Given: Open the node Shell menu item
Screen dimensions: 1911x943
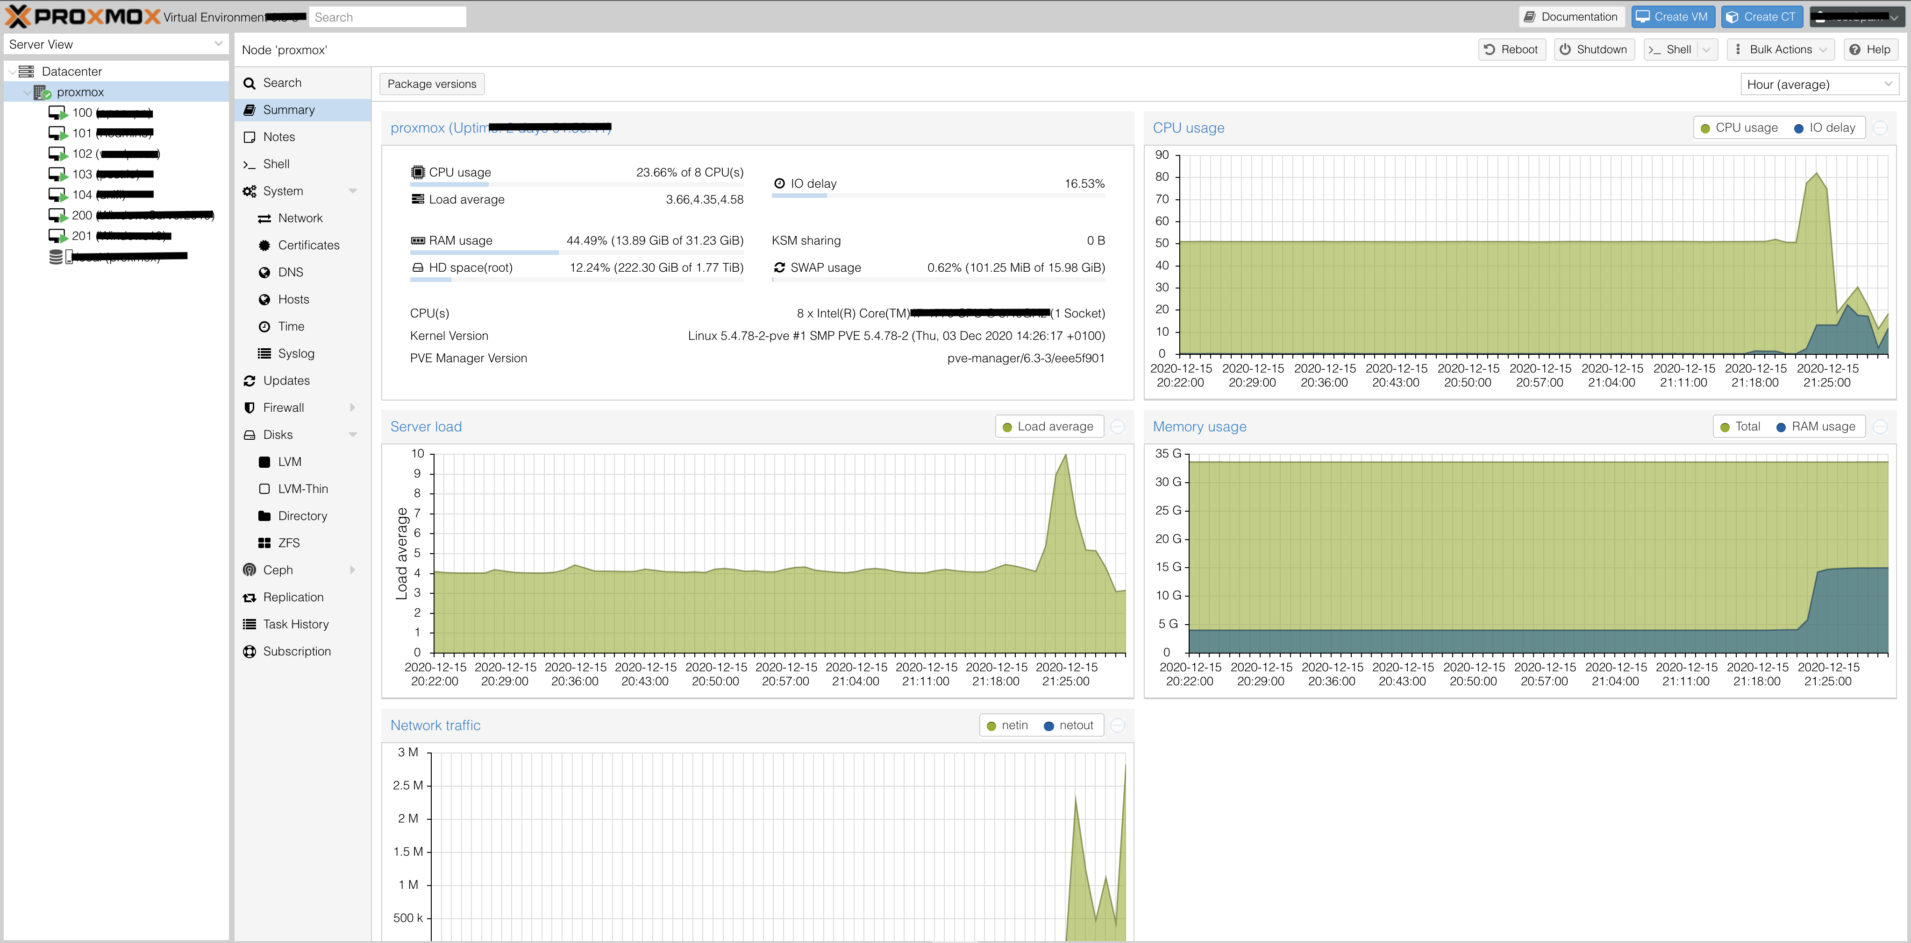Looking at the screenshot, I should coord(303,164).
